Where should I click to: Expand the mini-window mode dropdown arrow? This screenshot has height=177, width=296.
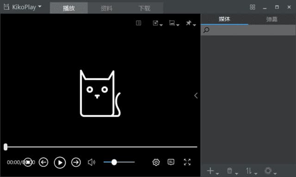tap(161, 25)
